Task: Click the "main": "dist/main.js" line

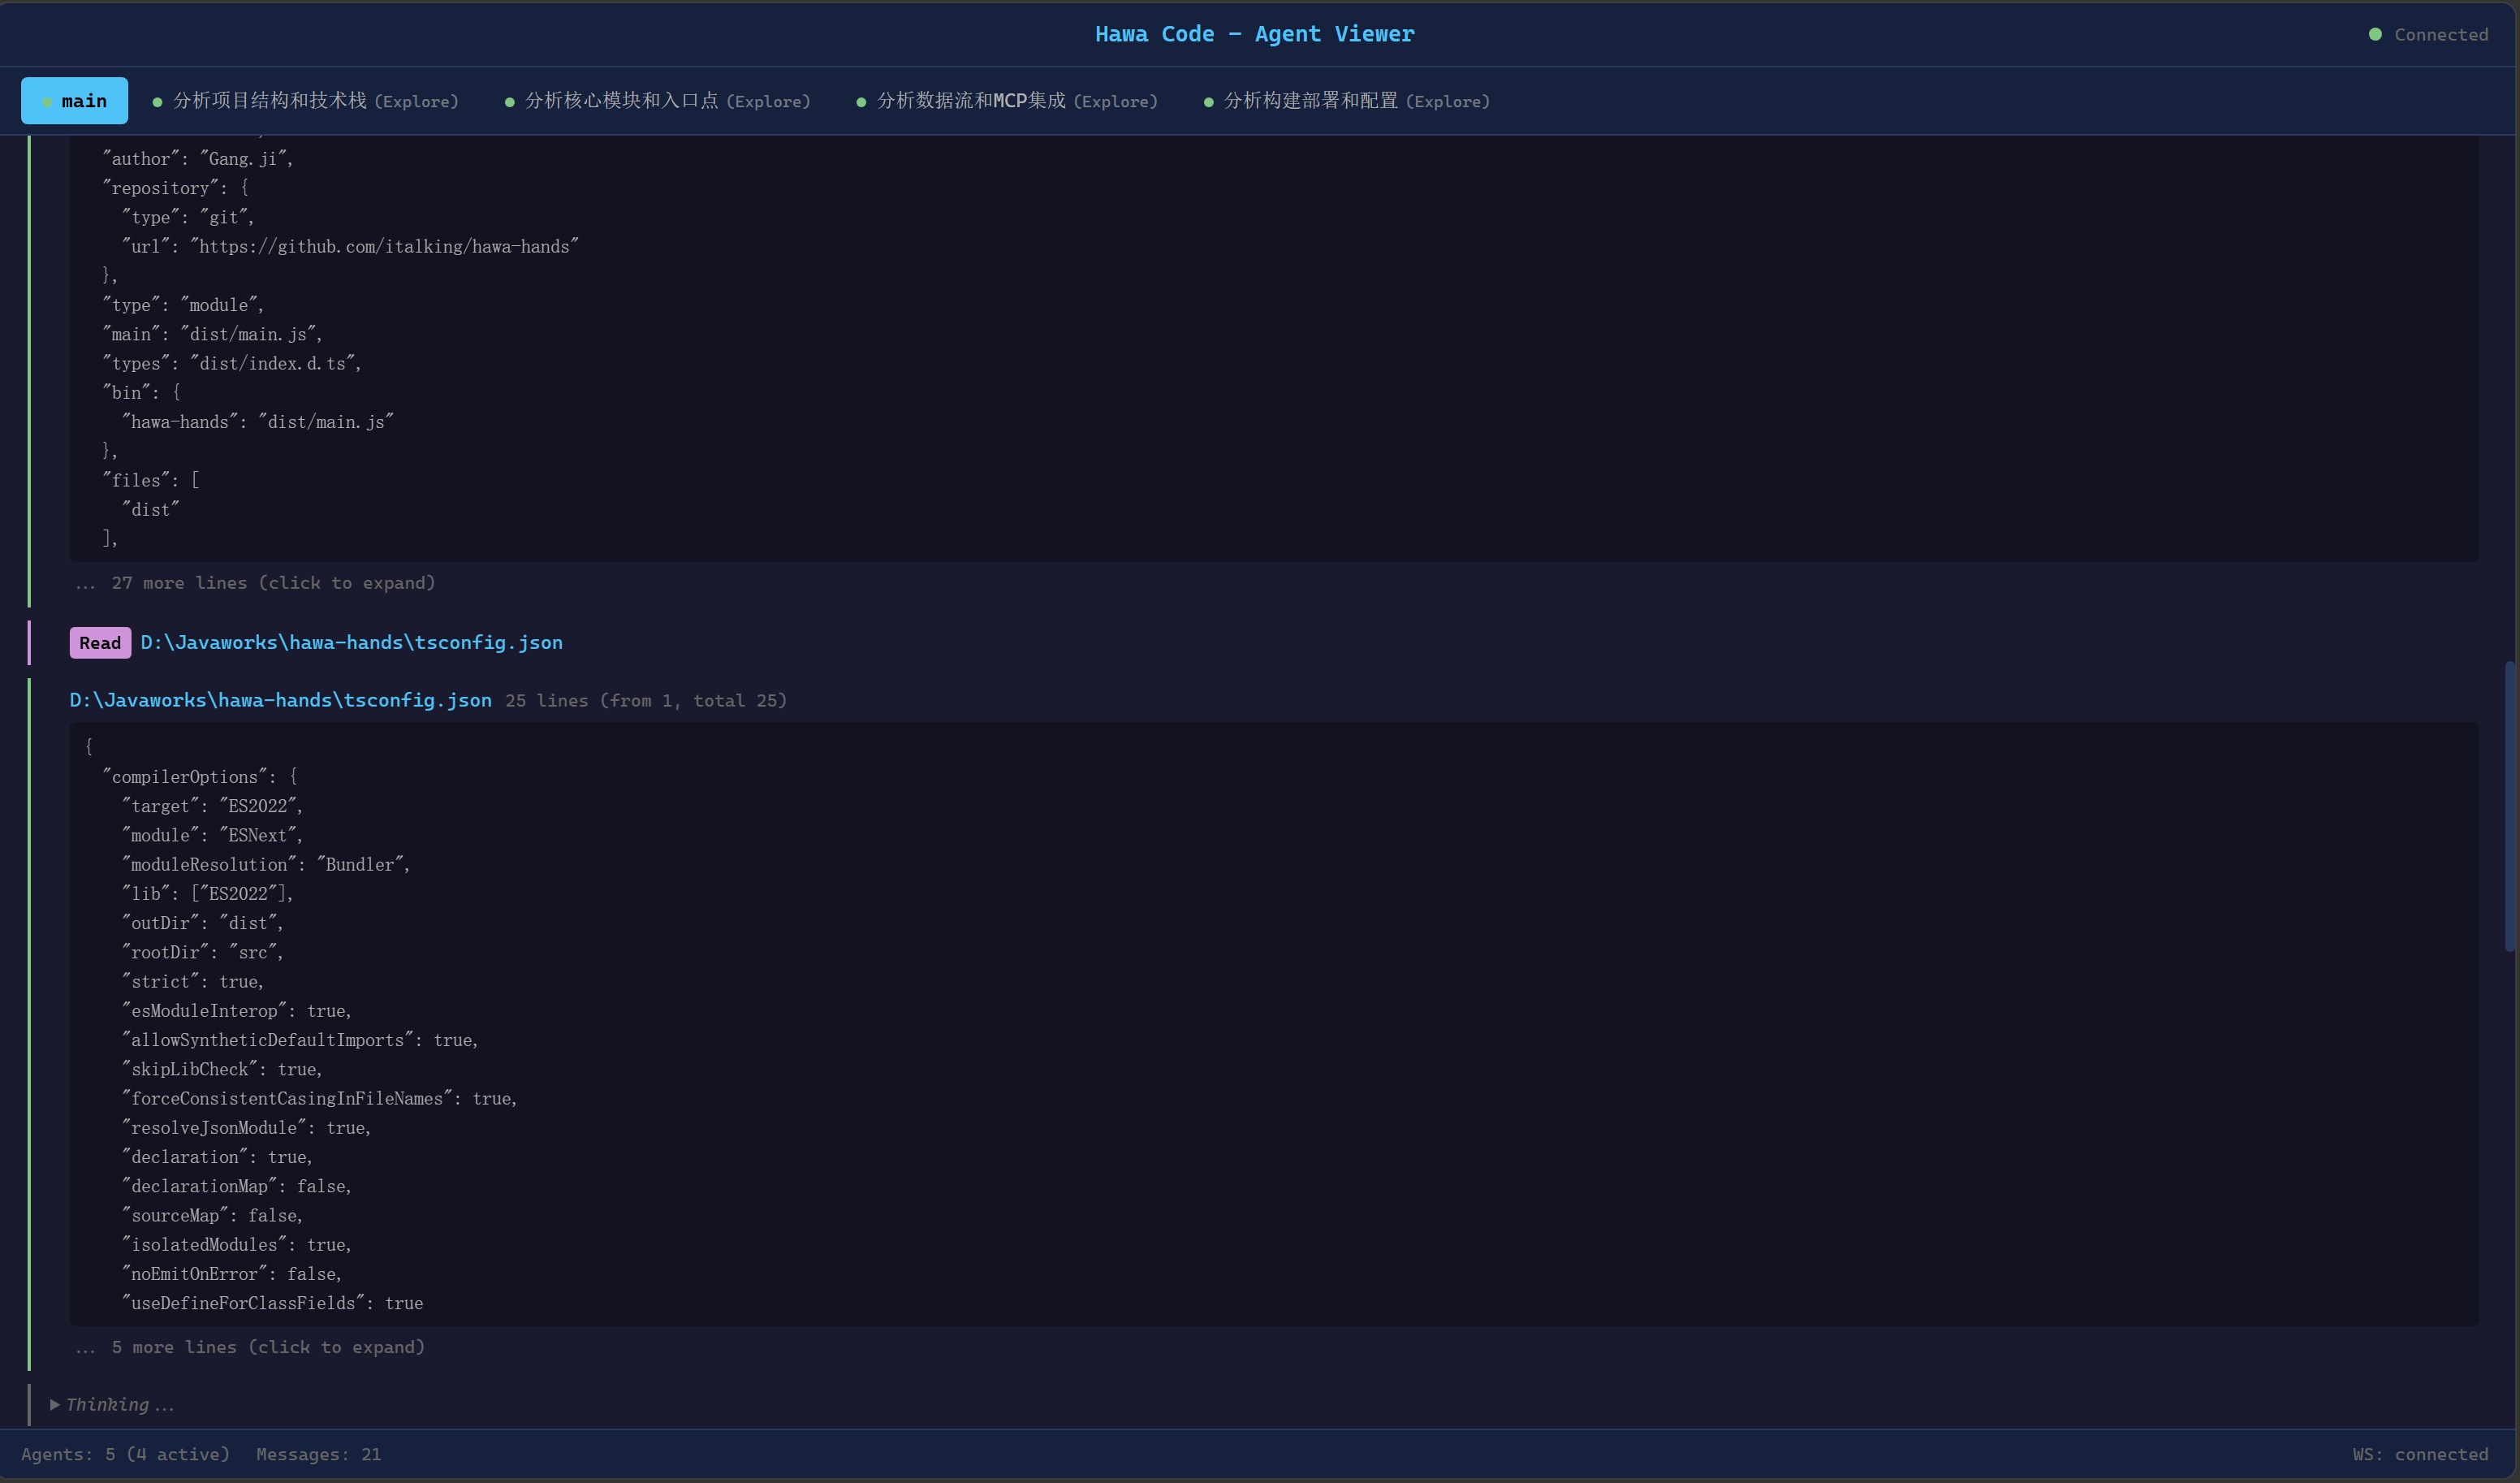Action: 212,335
